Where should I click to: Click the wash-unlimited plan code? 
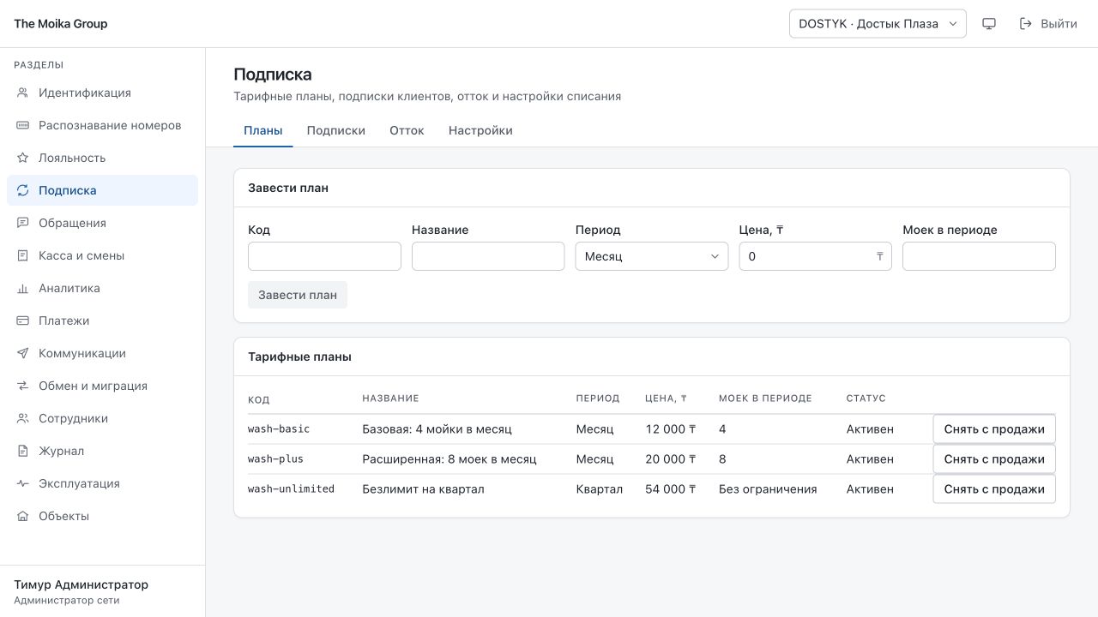[x=291, y=489]
